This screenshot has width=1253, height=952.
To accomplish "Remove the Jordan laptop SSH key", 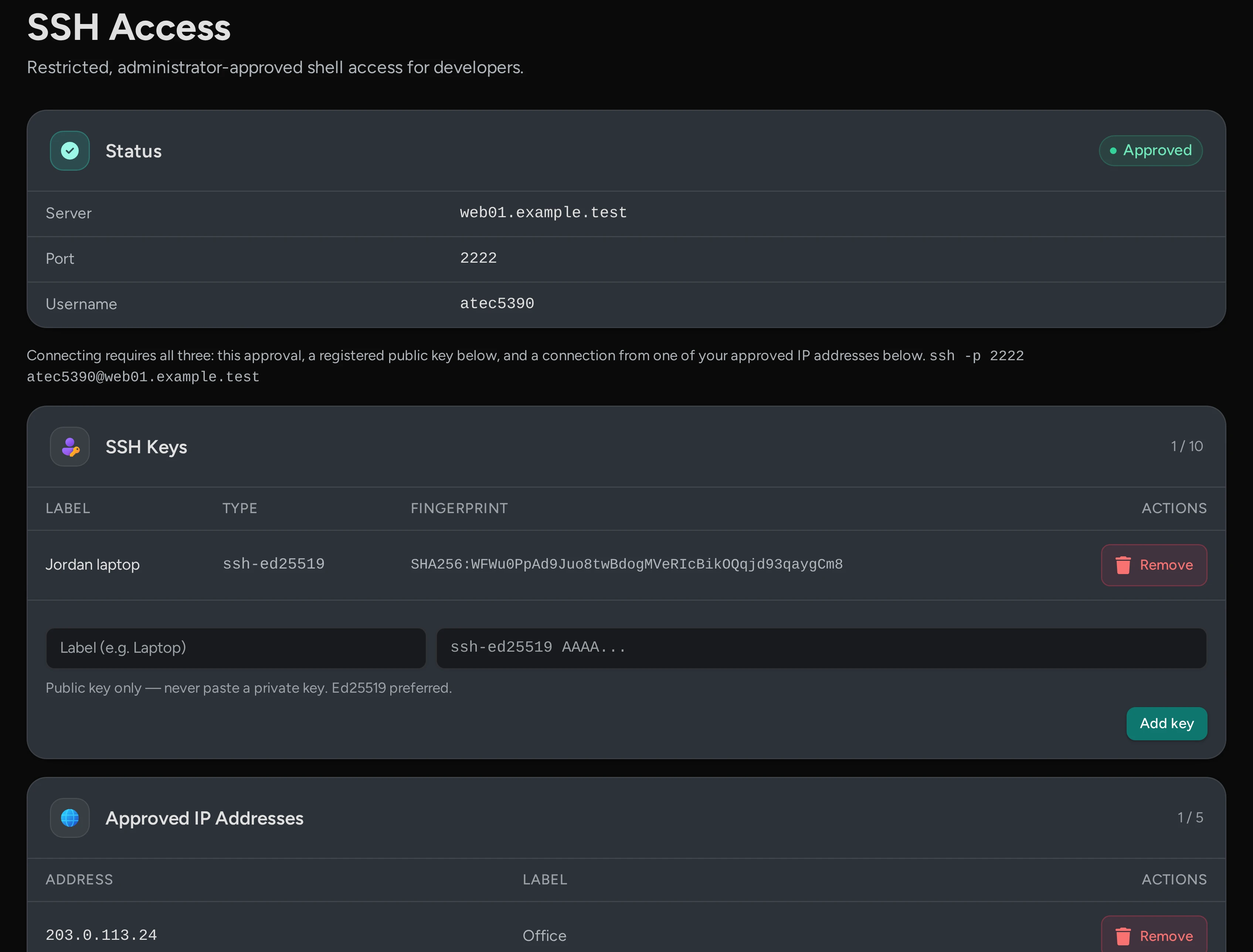I will (1154, 565).
